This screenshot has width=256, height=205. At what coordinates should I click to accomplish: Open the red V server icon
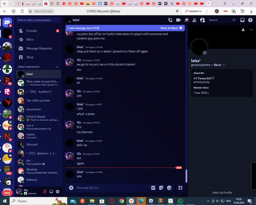[7, 103]
